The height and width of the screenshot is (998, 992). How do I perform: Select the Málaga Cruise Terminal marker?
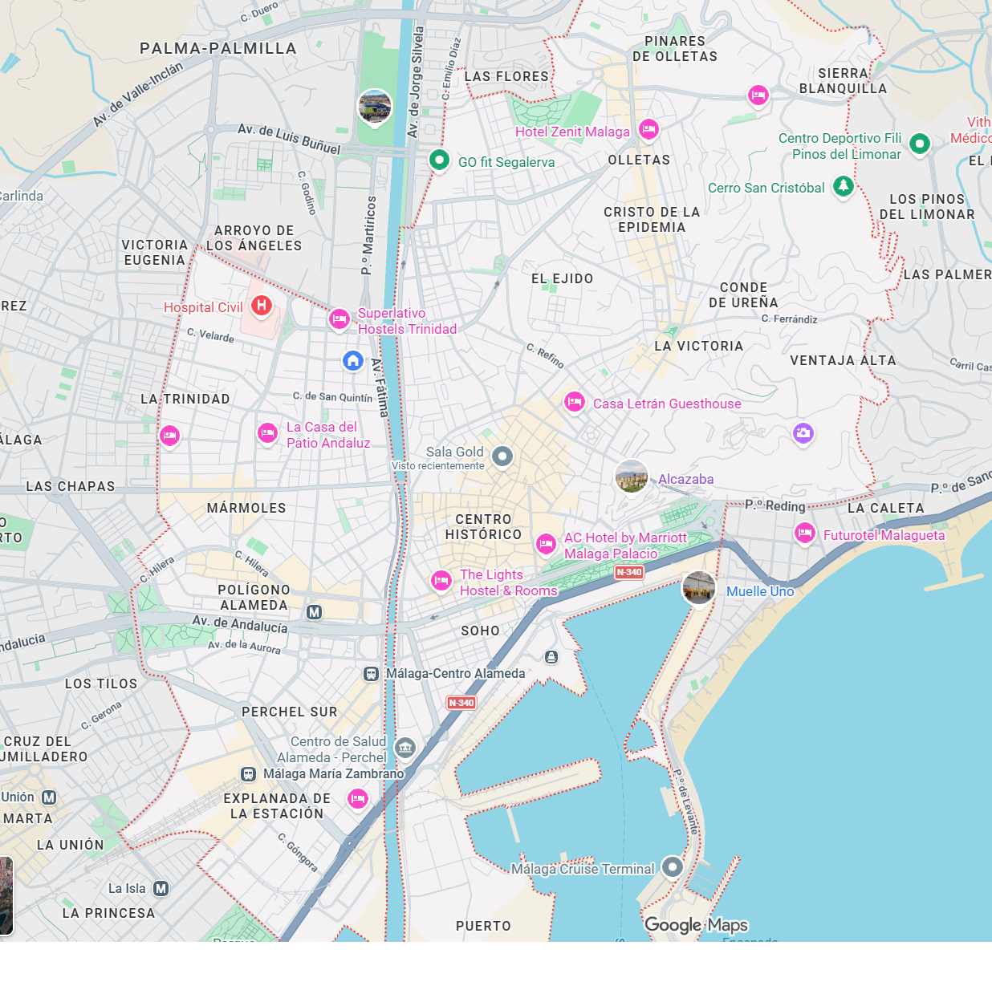pos(673,867)
